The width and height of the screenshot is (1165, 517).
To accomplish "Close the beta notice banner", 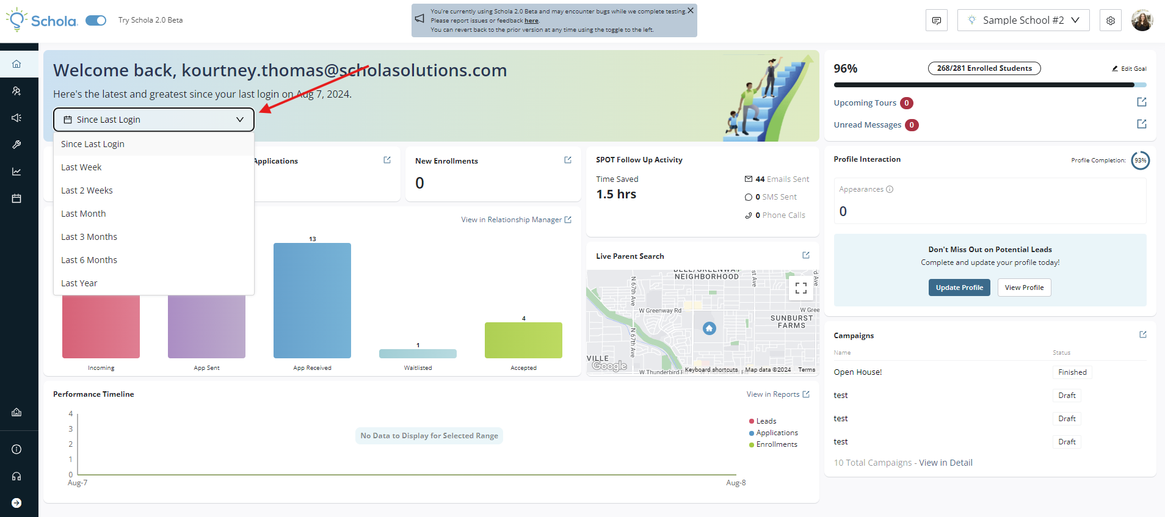I will point(691,10).
